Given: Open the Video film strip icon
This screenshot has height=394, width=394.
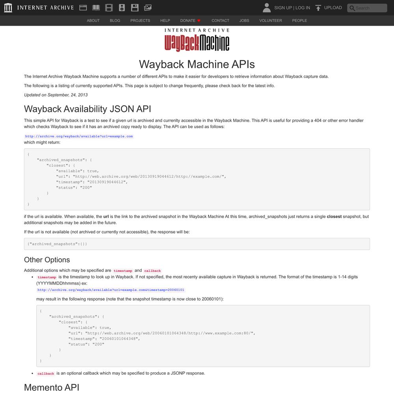Looking at the screenshot, I should [x=109, y=8].
